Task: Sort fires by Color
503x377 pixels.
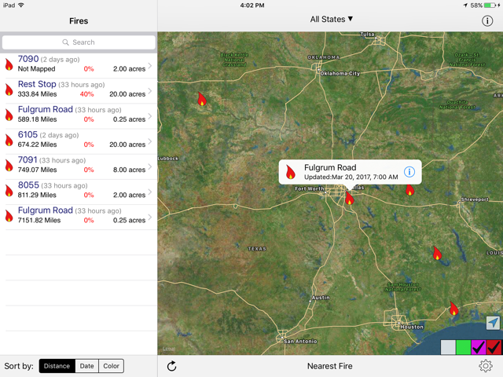Action: pos(112,366)
